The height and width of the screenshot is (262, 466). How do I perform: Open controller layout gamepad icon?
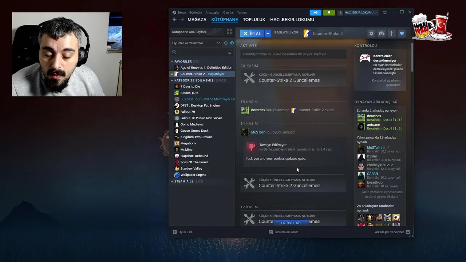click(x=381, y=33)
